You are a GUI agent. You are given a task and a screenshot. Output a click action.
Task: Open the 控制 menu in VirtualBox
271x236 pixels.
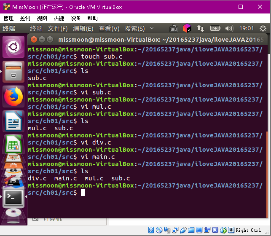point(25,18)
